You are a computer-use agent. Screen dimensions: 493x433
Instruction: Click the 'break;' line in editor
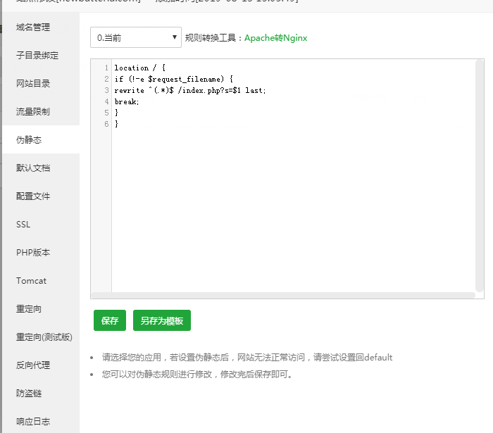tap(126, 101)
